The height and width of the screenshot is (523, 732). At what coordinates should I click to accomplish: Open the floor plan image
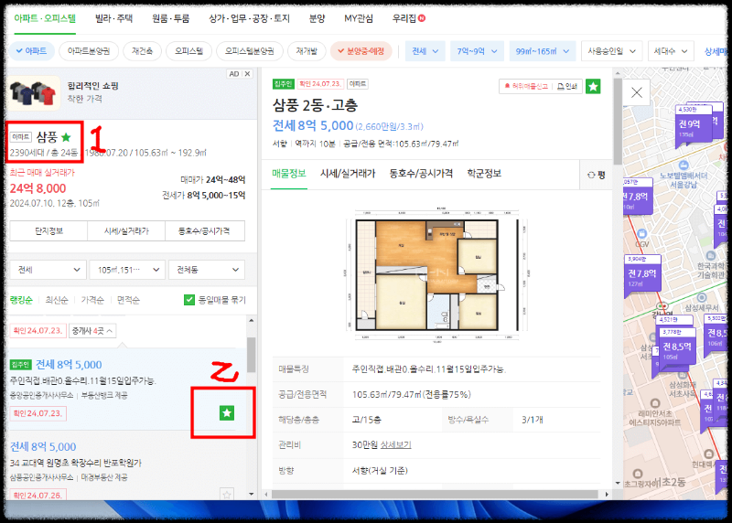click(436, 275)
